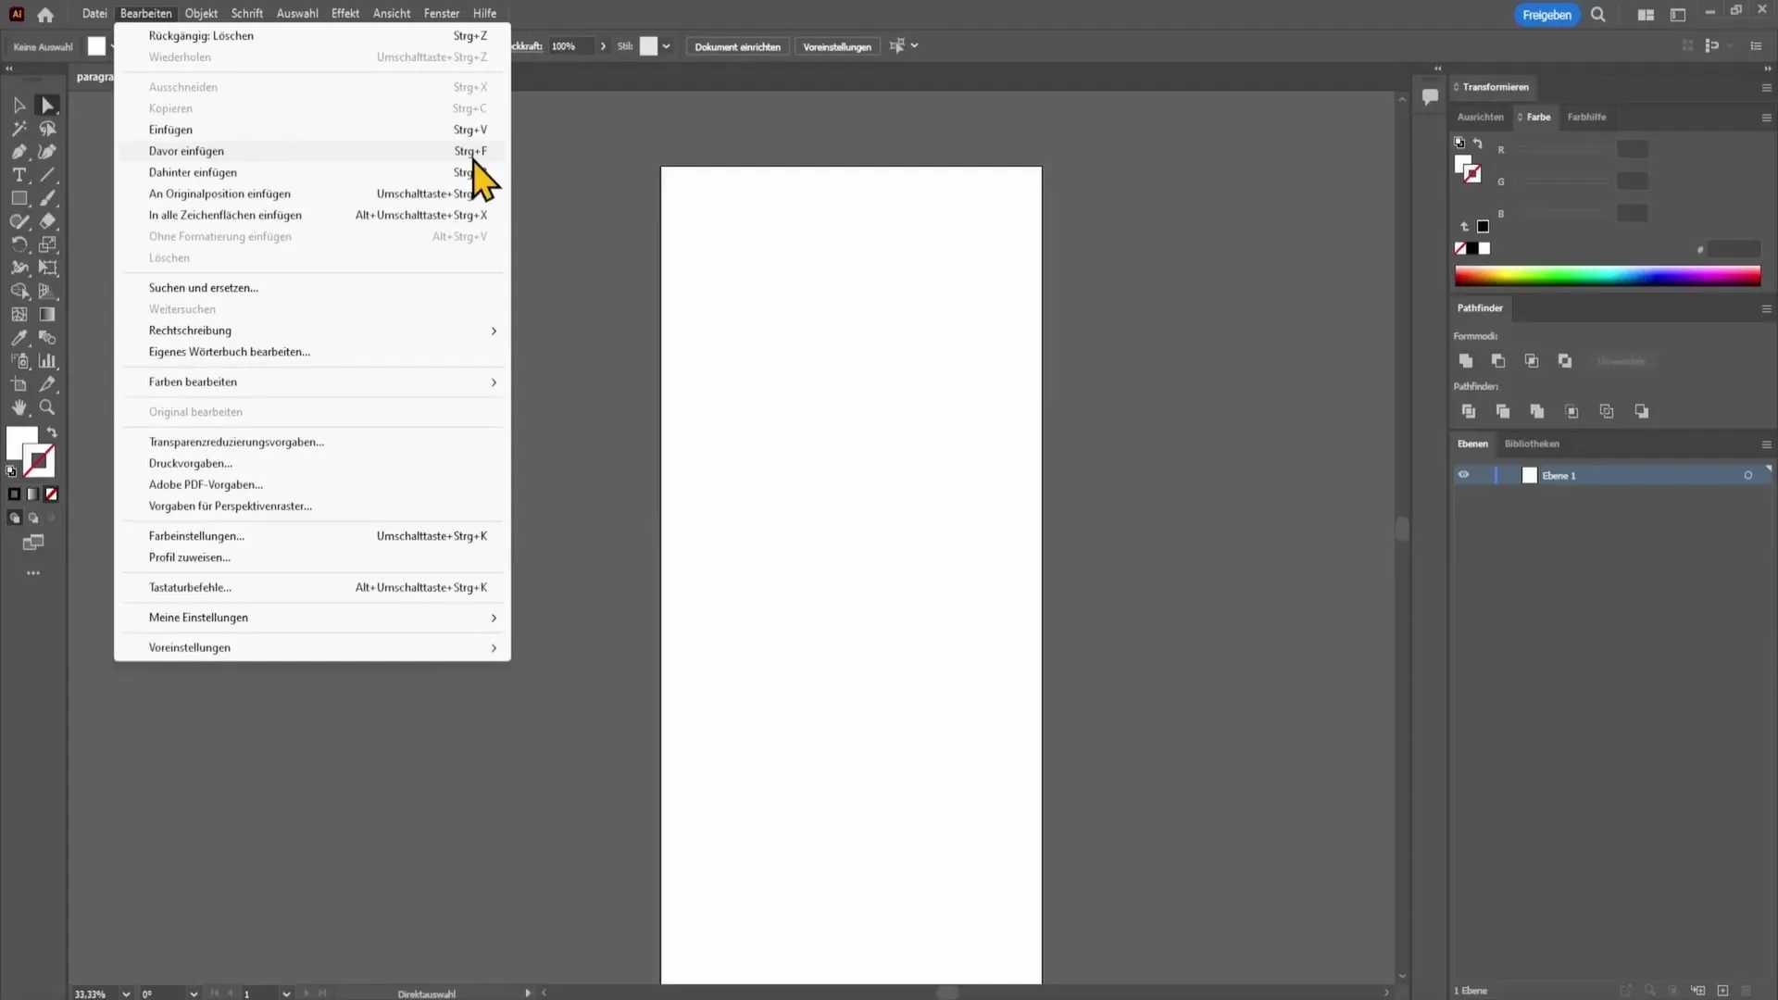Open the Objekt menu
The image size is (1778, 1000).
[201, 14]
